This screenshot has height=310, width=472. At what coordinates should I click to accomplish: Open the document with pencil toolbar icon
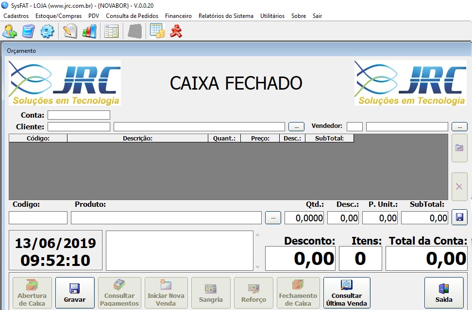click(x=70, y=31)
